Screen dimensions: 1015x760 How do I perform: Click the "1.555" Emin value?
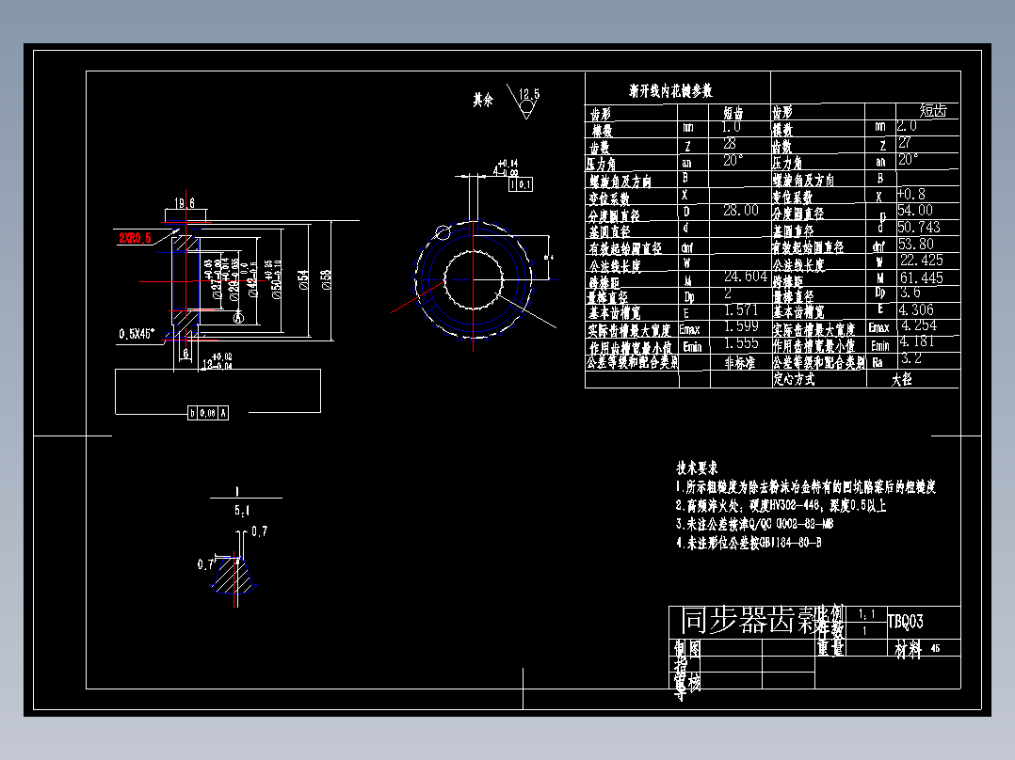[x=740, y=342]
